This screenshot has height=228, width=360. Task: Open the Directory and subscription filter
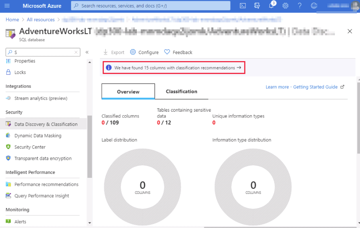tap(257, 6)
